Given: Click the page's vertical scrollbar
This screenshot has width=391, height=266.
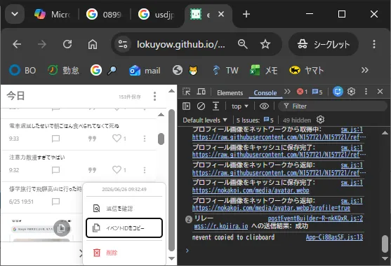Looking at the screenshot, I should click(x=171, y=180).
